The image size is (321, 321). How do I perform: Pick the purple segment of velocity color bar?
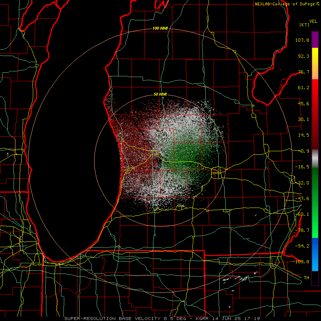pos(315,40)
